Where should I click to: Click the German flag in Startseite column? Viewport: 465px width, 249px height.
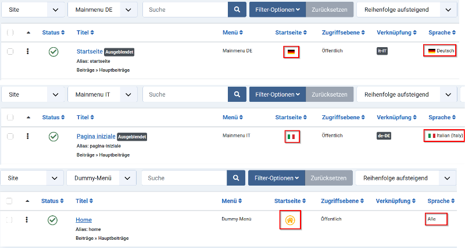click(x=291, y=52)
